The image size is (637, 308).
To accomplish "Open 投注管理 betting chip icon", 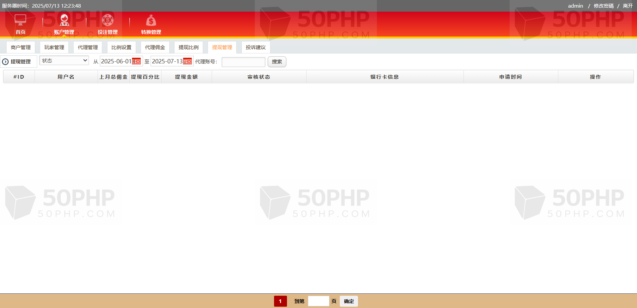I will pos(107,21).
